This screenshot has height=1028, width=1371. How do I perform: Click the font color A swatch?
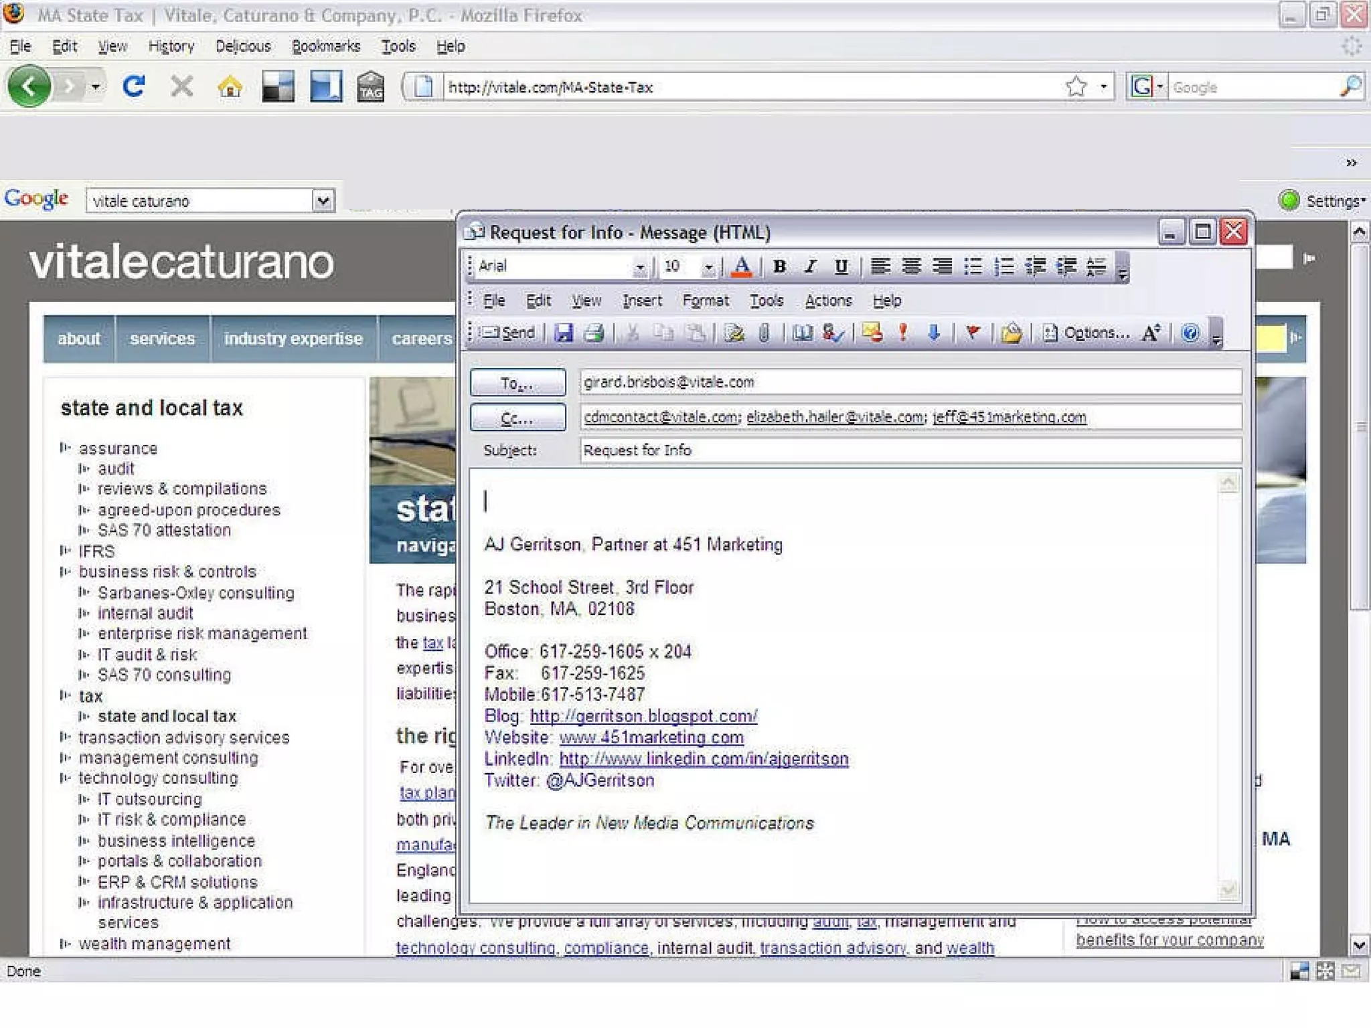click(x=741, y=266)
